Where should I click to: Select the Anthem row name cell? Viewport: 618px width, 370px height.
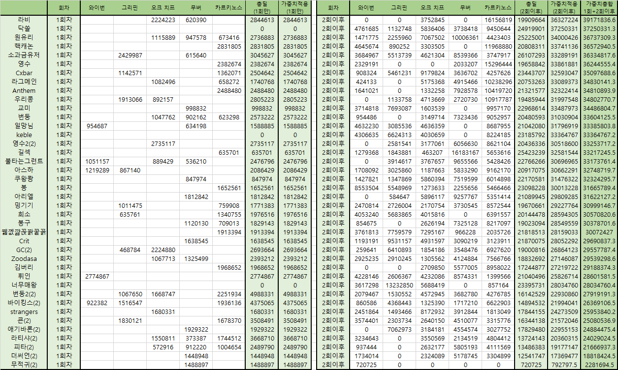pyautogui.click(x=24, y=90)
